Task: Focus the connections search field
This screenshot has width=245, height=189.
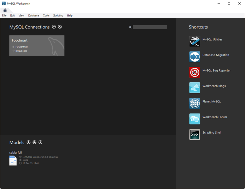Action: tap(150, 27)
